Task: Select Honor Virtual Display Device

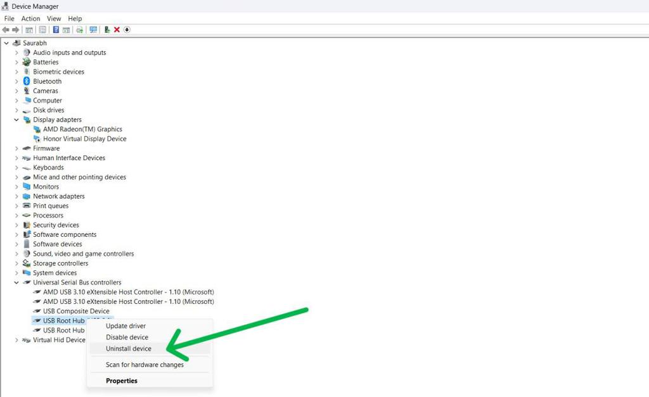Action: (84, 139)
